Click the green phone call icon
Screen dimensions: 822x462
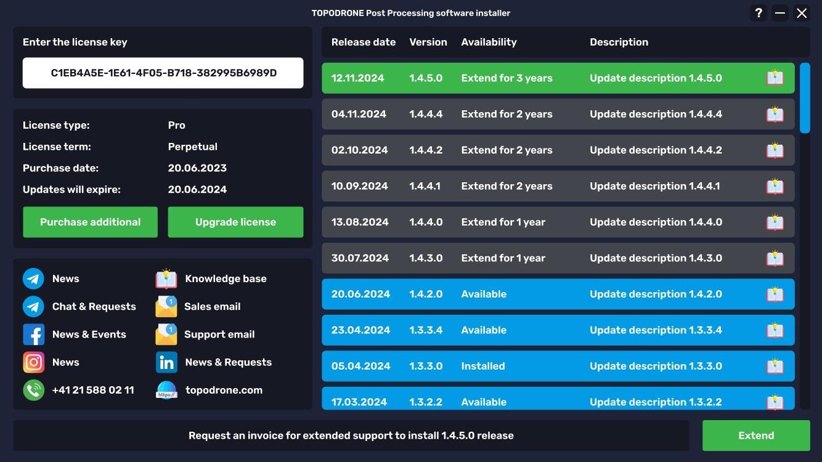34,390
